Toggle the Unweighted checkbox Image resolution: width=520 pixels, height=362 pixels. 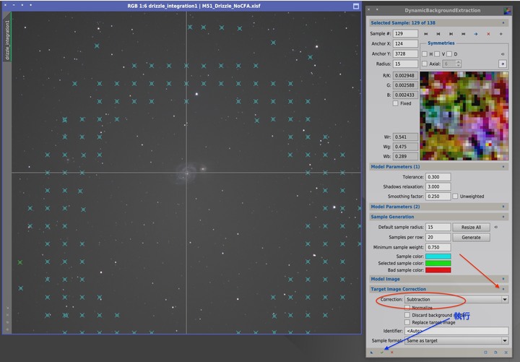coord(455,197)
